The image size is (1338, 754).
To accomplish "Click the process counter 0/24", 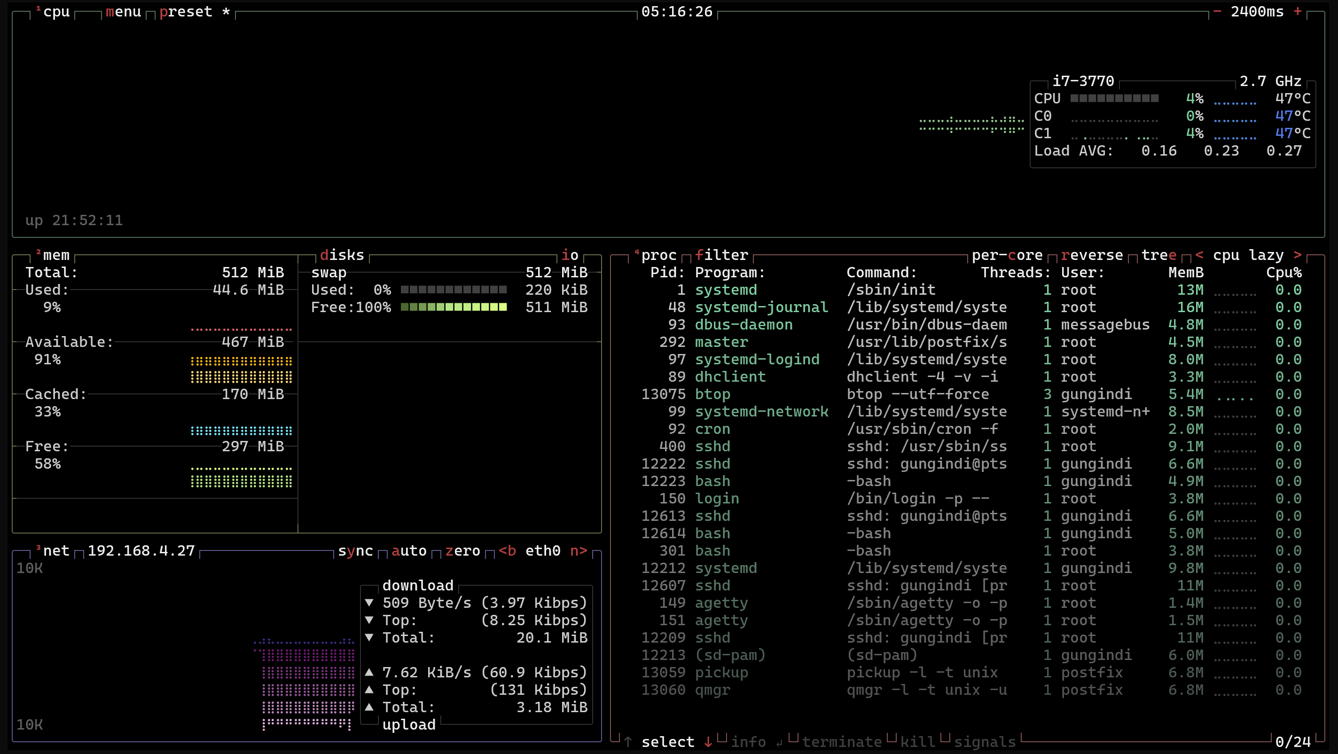I will 1293,742.
